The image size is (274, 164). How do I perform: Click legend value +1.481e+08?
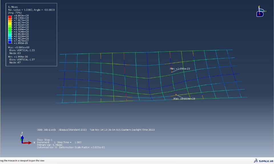point(21,39)
